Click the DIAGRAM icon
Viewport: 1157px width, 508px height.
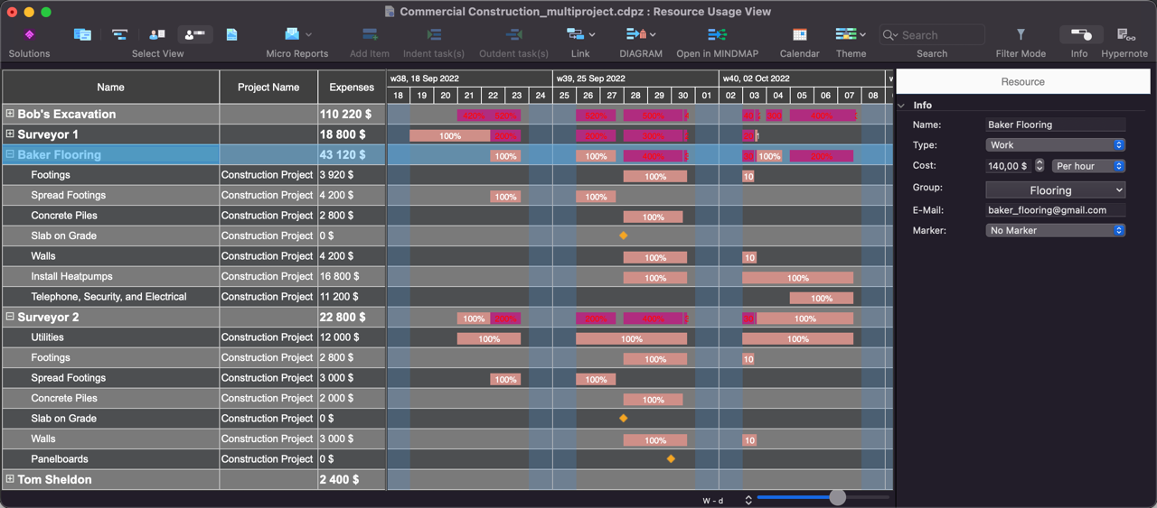click(x=635, y=34)
